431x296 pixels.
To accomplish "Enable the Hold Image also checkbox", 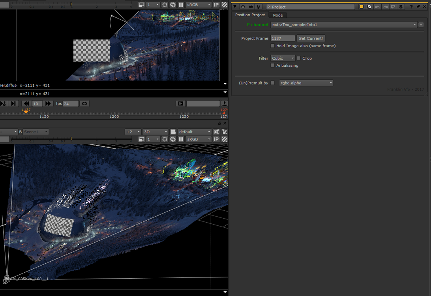I will click(273, 46).
